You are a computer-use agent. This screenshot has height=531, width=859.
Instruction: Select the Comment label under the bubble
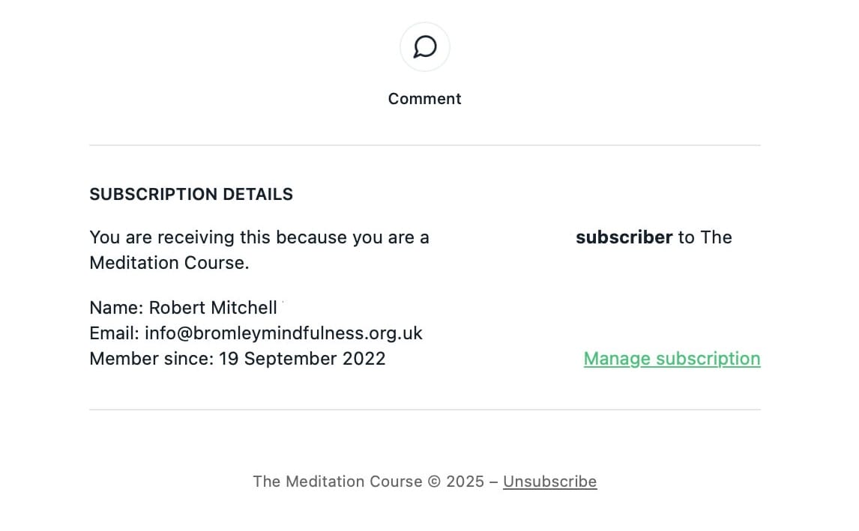pyautogui.click(x=424, y=99)
